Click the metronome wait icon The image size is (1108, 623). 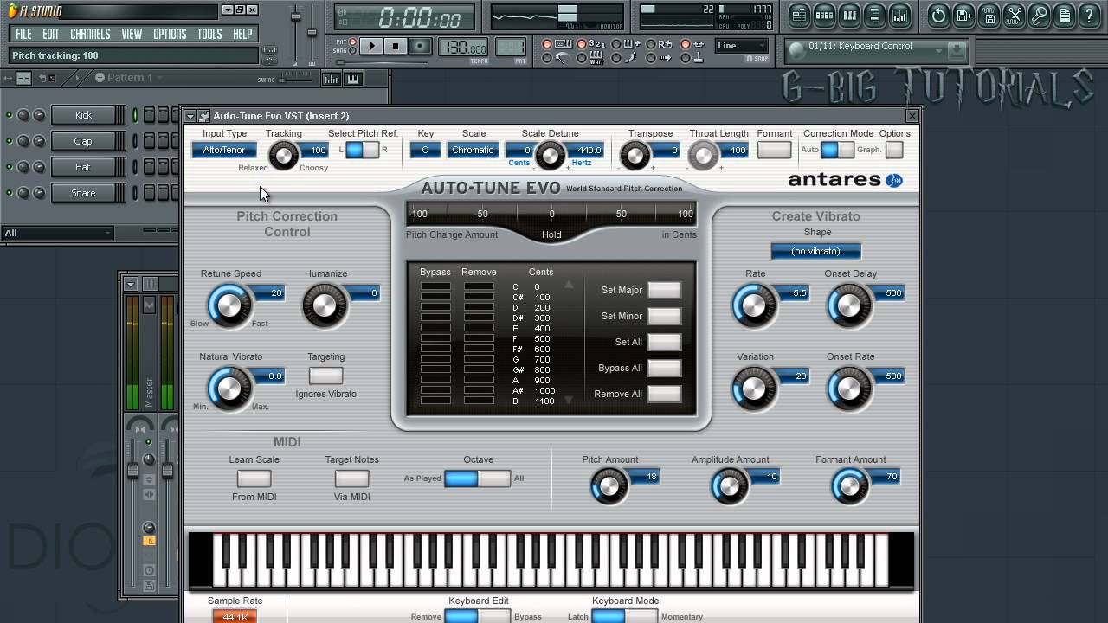pyautogui.click(x=596, y=58)
